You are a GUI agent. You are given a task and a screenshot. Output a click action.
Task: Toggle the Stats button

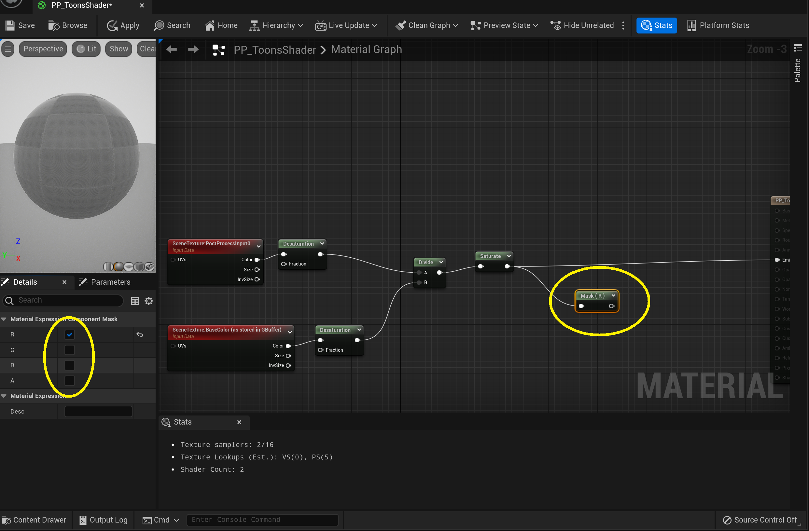tap(656, 25)
